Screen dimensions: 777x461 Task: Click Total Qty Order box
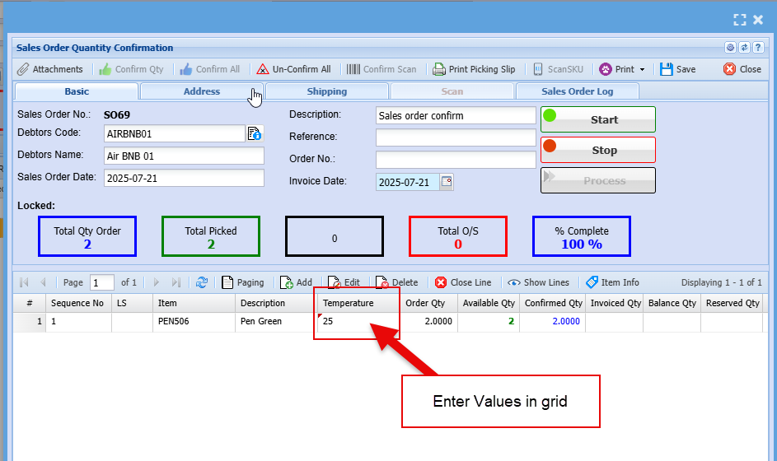point(87,237)
